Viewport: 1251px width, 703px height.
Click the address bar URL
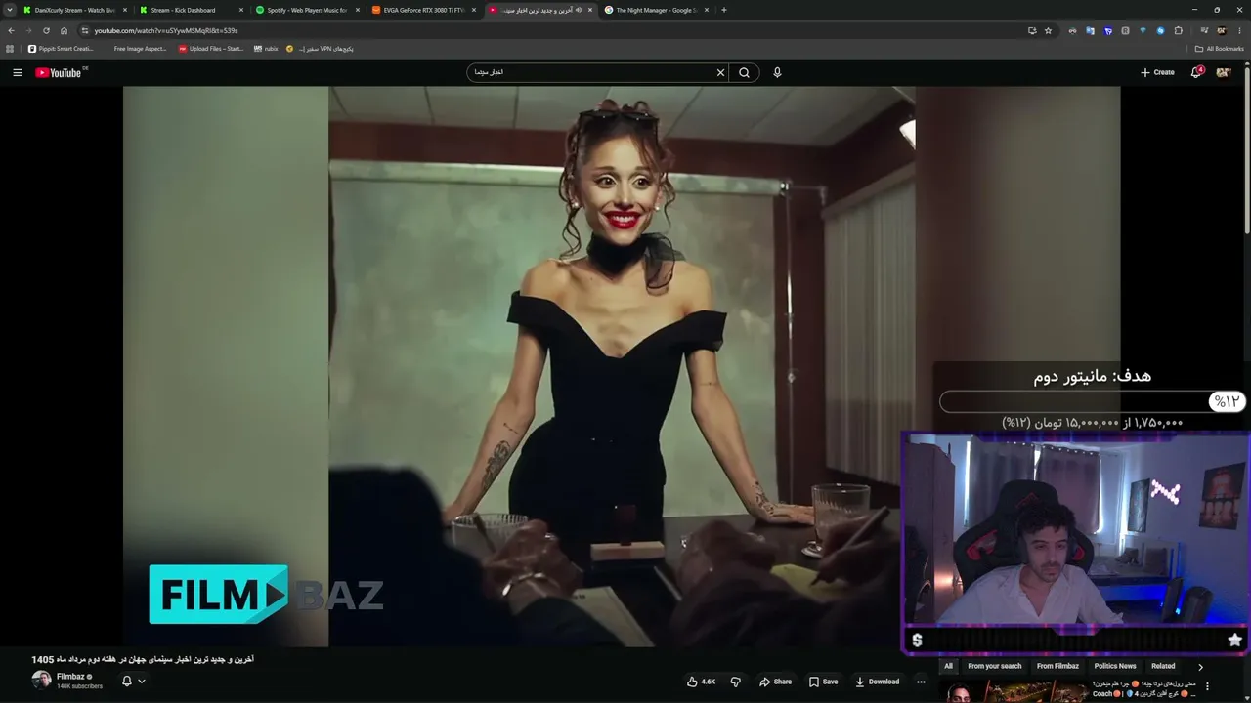(x=166, y=30)
